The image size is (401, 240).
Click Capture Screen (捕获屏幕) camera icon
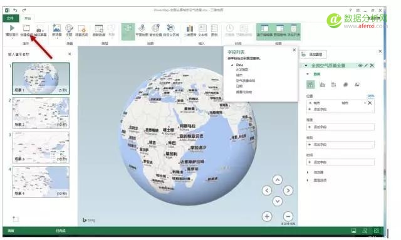pos(40,30)
